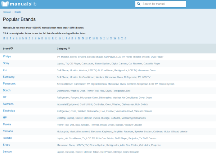Click the hierarchy icon beside Category header
216x154 pixels.
coord(69,48)
